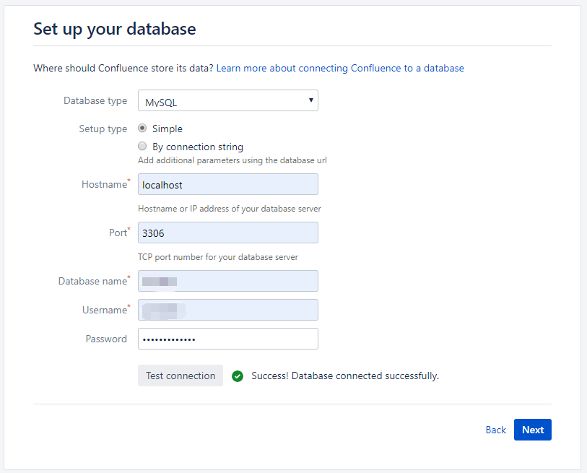Click the Next button
Image resolution: width=587 pixels, height=473 pixels.
click(533, 430)
